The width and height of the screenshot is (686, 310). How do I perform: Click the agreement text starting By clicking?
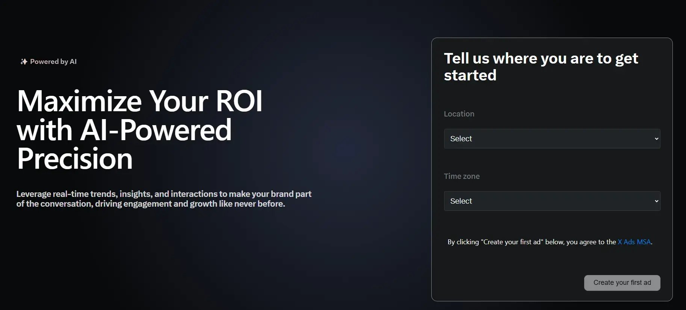532,242
